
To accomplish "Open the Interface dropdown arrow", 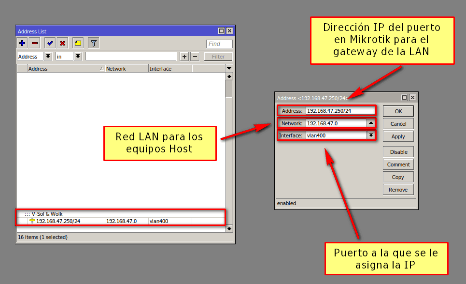I will (371, 135).
